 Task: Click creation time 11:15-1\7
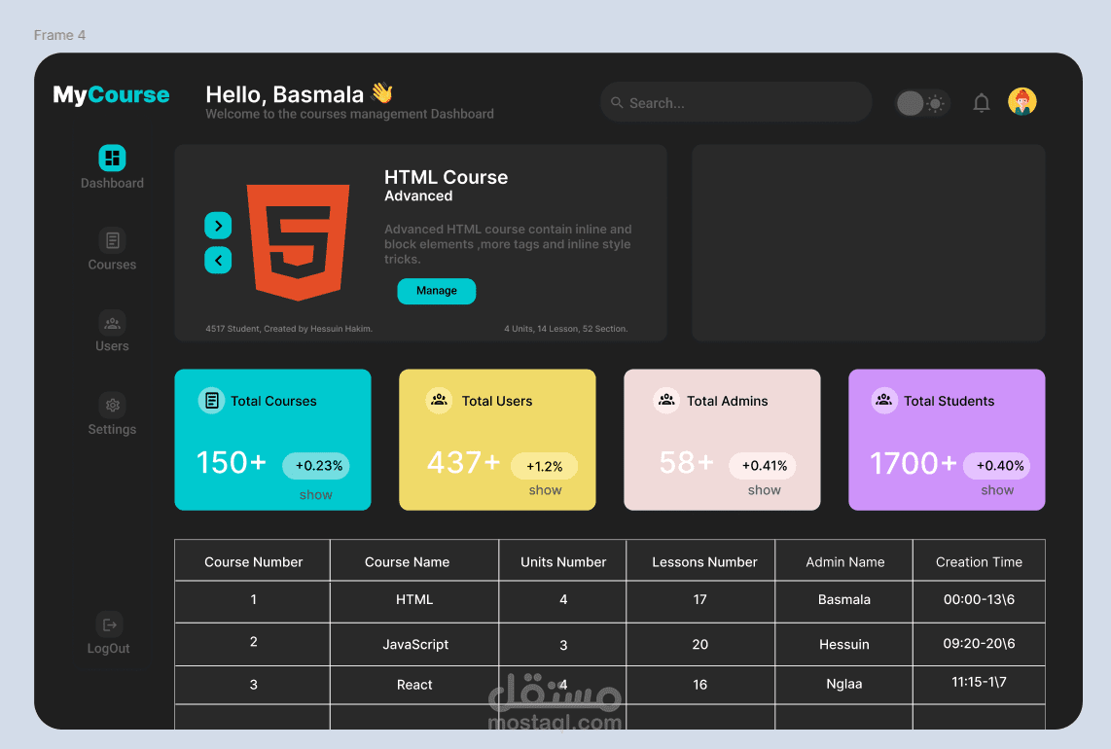[x=980, y=682]
